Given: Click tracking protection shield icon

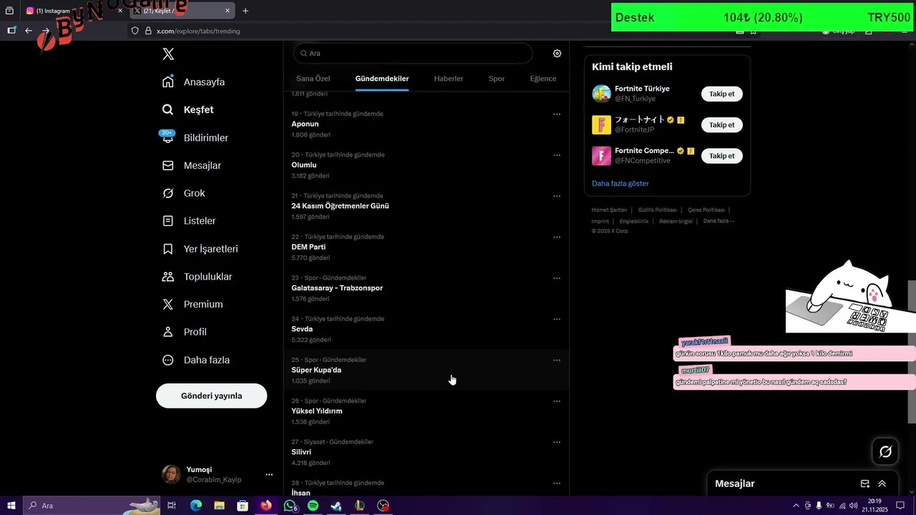Looking at the screenshot, I should (135, 31).
